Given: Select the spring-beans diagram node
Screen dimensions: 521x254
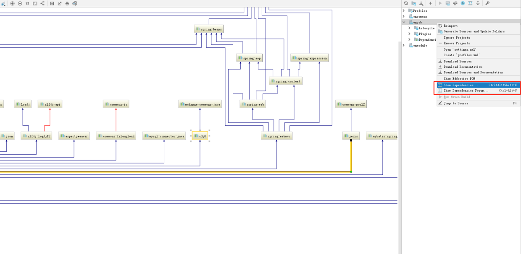Looking at the screenshot, I should pos(208,29).
